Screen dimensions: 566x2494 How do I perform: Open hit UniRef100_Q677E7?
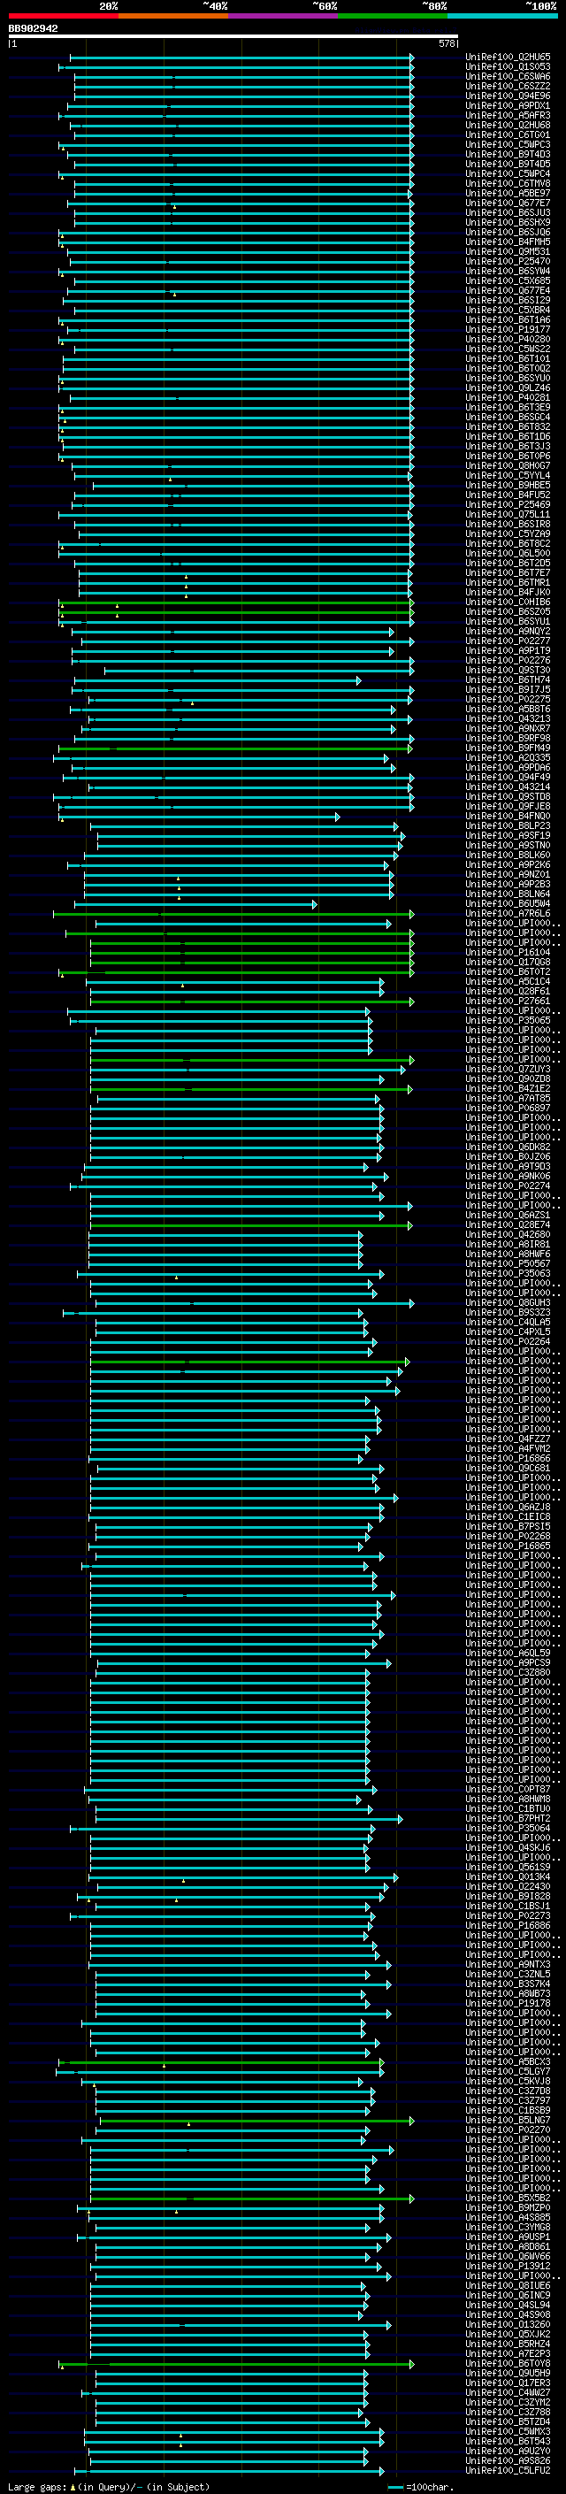508,204
